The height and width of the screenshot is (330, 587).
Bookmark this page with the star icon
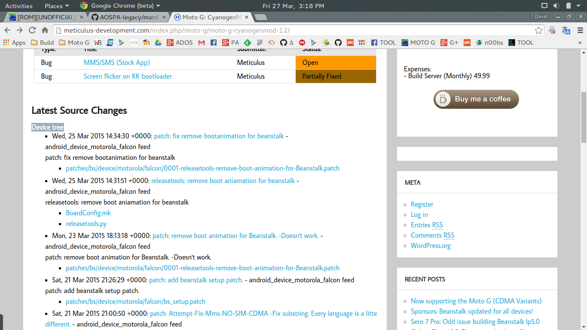point(538,30)
